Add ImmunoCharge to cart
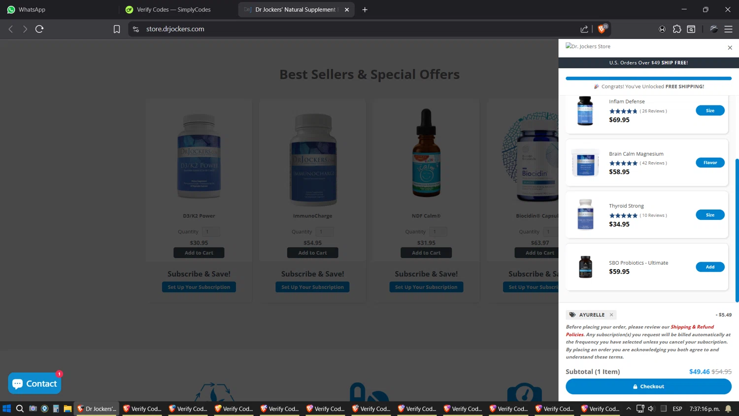The image size is (739, 416). (312, 253)
